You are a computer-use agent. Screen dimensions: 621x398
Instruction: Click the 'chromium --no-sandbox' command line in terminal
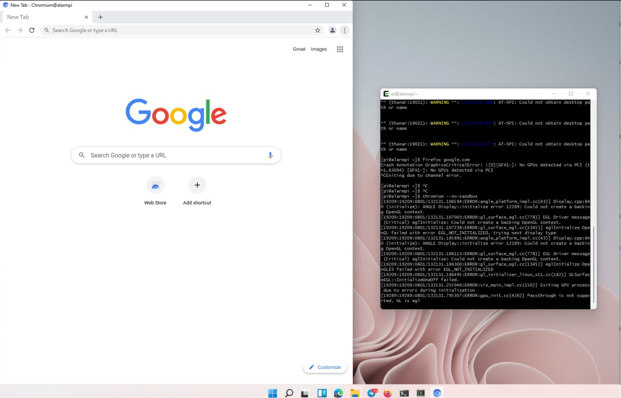point(429,196)
